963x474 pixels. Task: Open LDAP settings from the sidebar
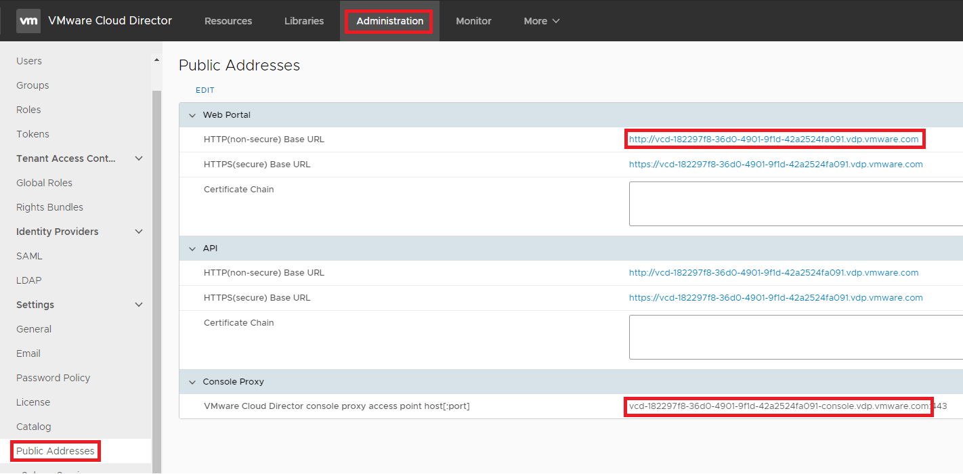(x=28, y=280)
